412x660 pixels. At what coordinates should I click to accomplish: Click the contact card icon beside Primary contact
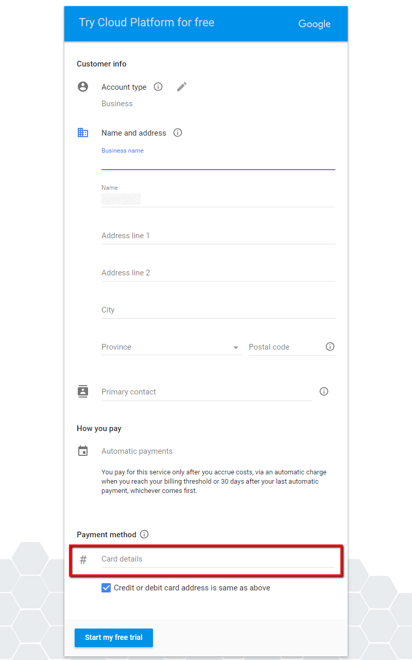83,391
